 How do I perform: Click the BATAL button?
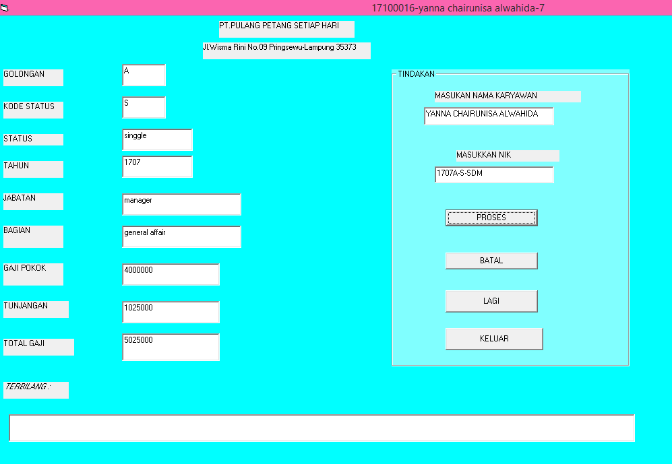pos(491,261)
